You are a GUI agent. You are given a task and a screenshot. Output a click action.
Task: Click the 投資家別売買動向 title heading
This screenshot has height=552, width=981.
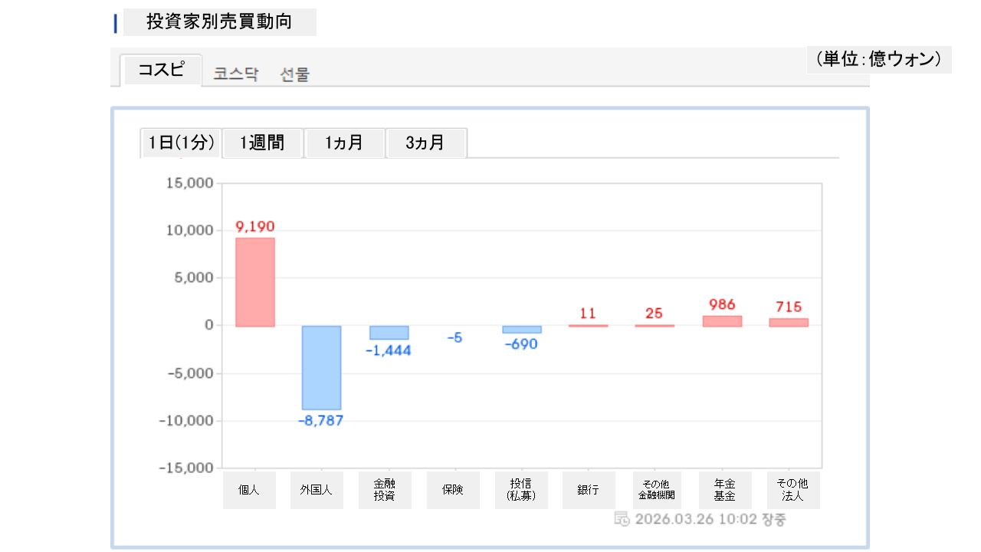pyautogui.click(x=219, y=22)
